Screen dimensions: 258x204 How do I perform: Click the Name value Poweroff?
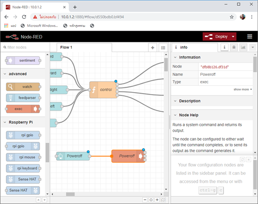click(208, 74)
